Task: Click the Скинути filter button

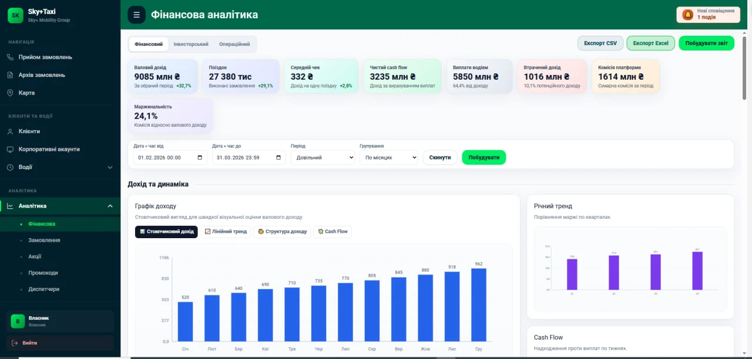Action: click(x=440, y=157)
